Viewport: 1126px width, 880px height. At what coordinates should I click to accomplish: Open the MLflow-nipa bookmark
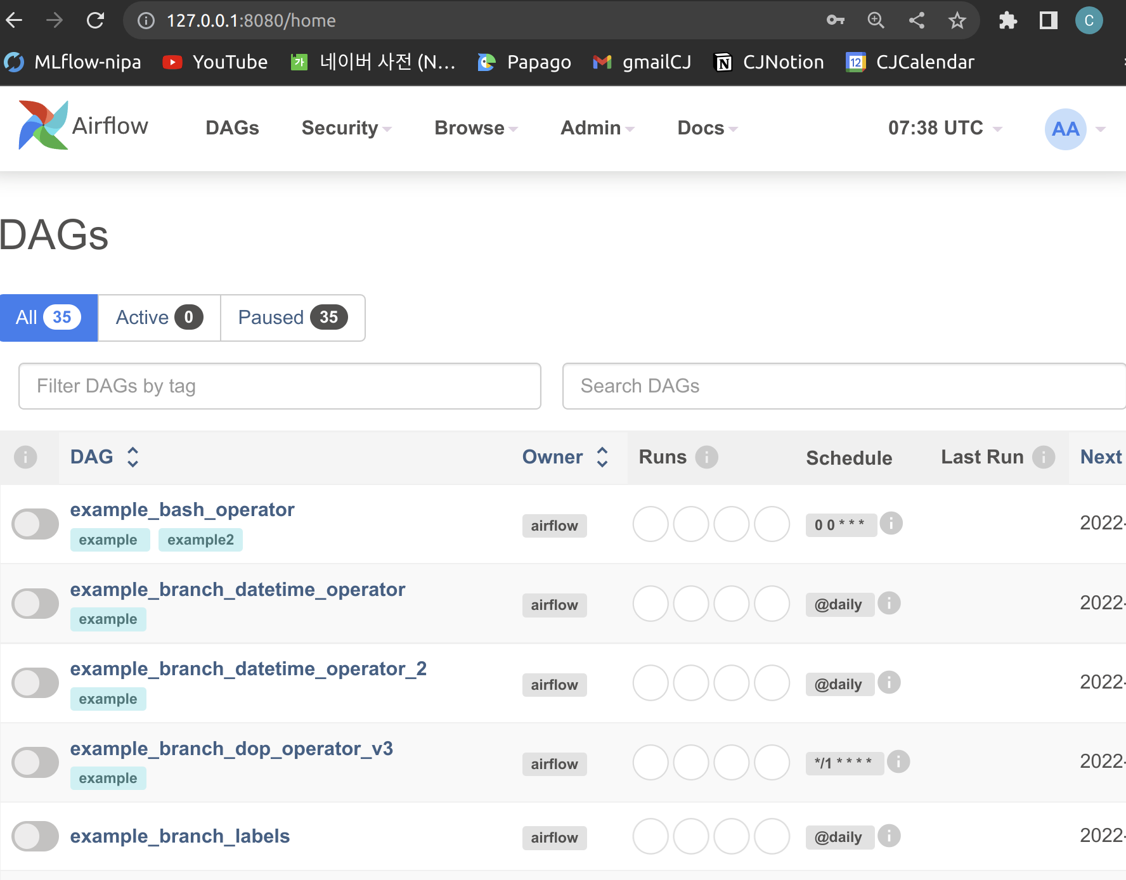(x=73, y=62)
